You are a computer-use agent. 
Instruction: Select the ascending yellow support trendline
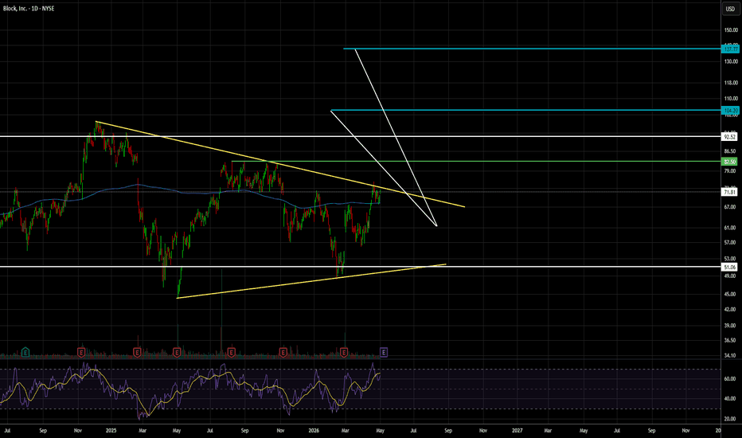311,281
